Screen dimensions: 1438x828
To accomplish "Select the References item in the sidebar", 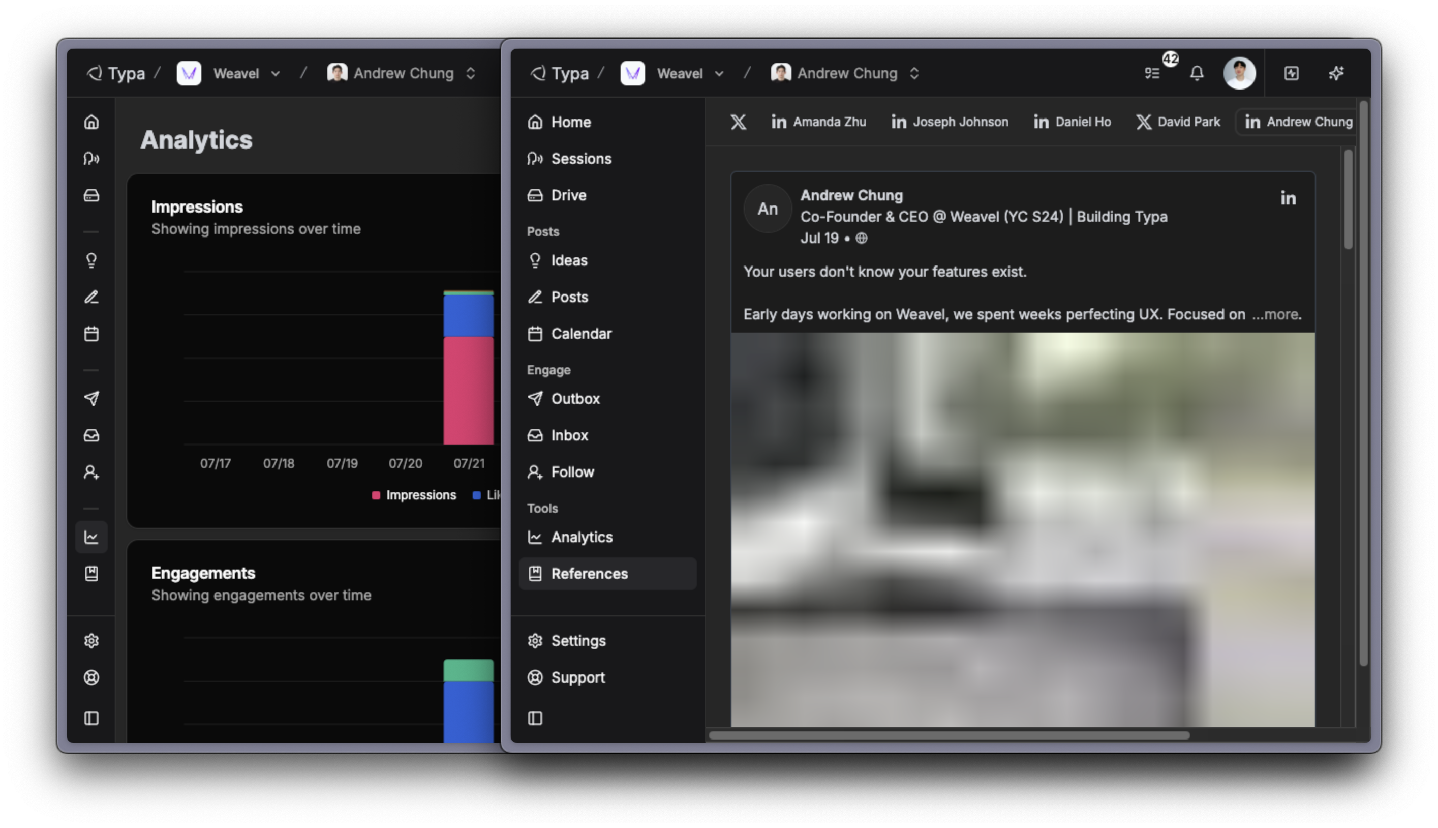I will [x=589, y=574].
